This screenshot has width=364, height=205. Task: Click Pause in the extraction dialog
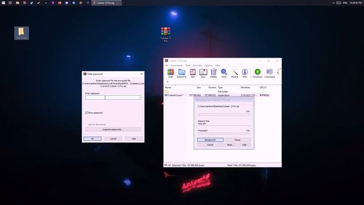pyautogui.click(x=238, y=140)
